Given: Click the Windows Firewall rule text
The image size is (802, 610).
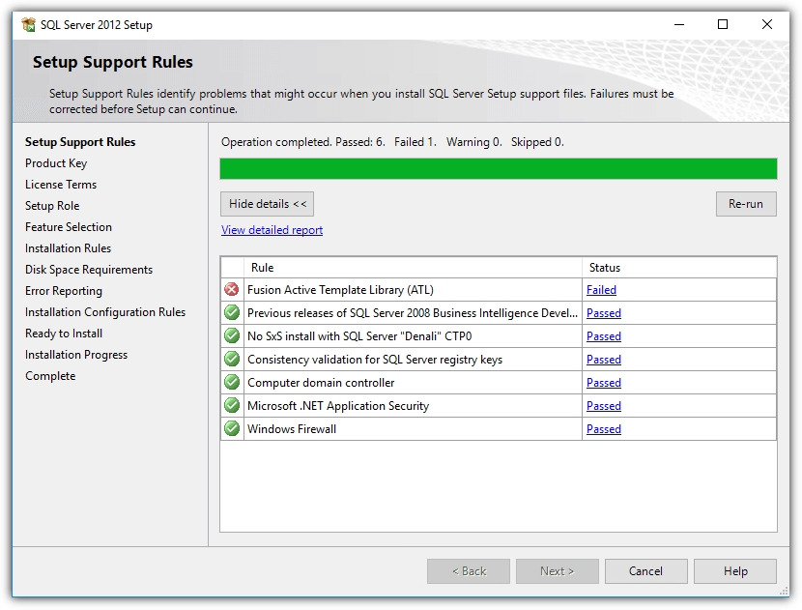Looking at the screenshot, I should (x=292, y=429).
